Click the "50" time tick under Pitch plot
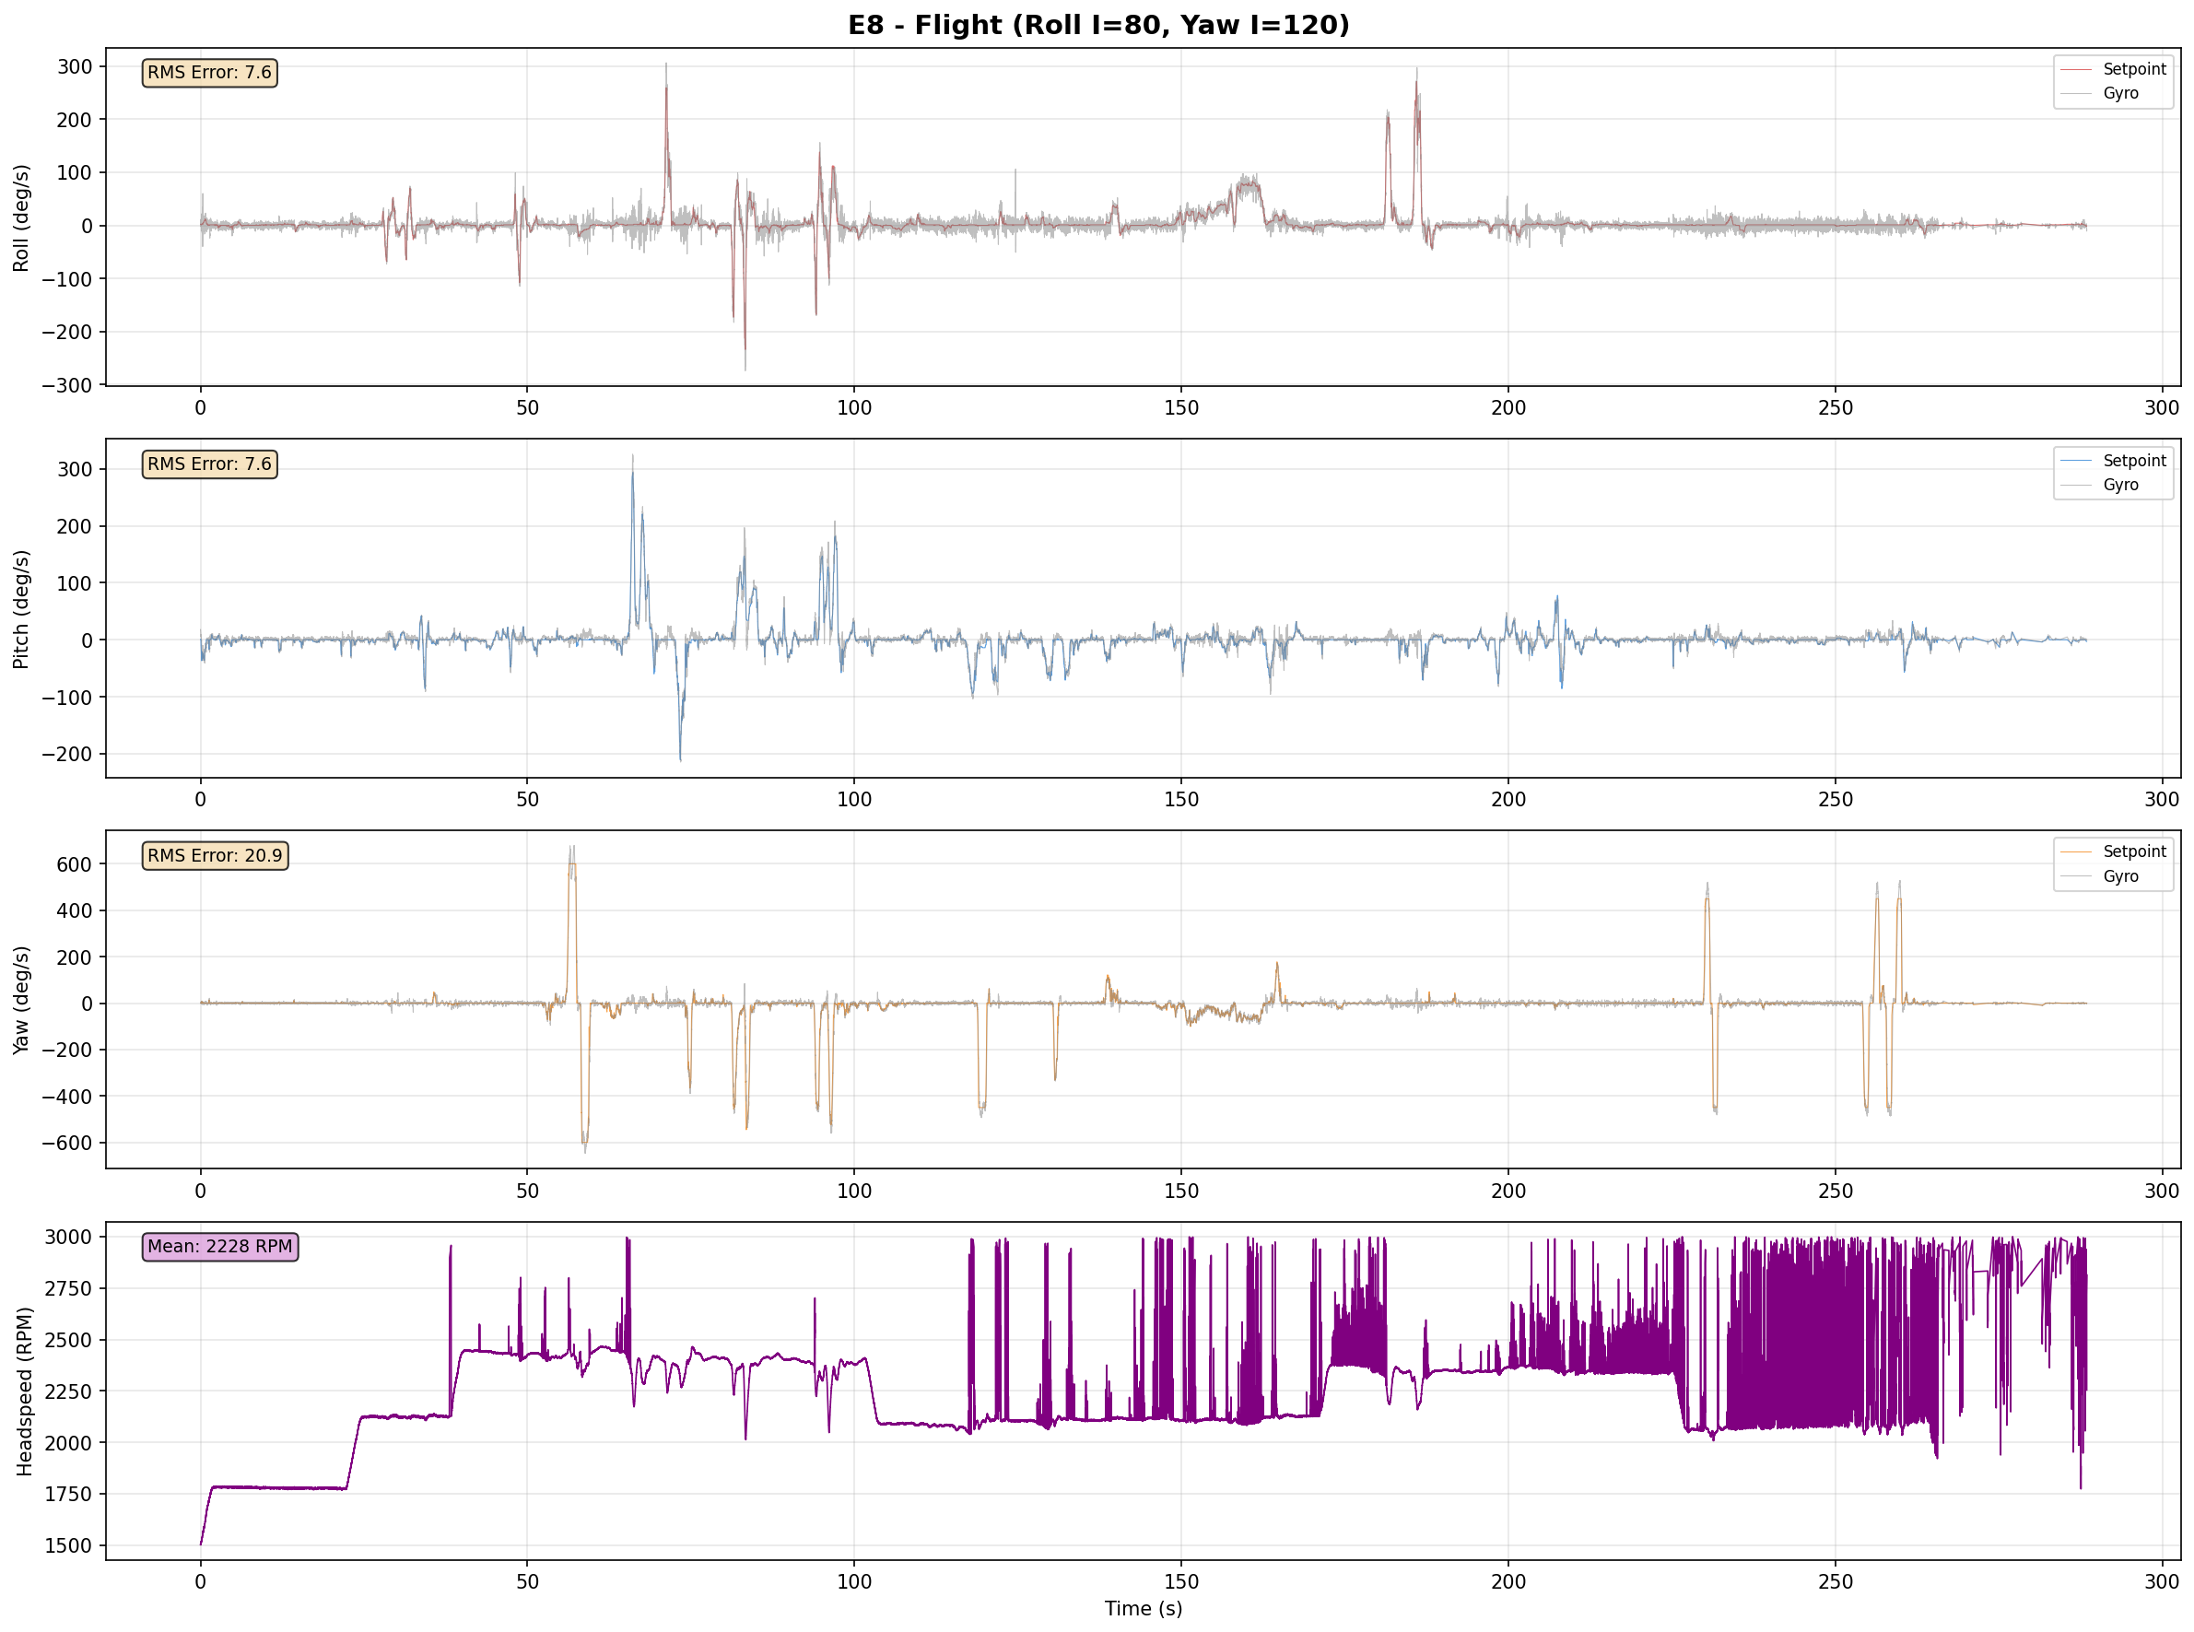2194x1632 pixels. (527, 799)
